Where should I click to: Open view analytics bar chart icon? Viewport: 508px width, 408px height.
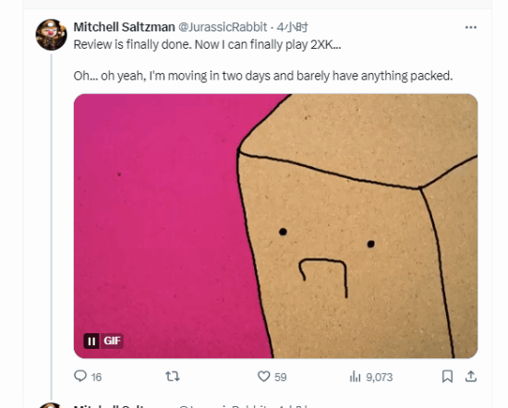point(355,377)
